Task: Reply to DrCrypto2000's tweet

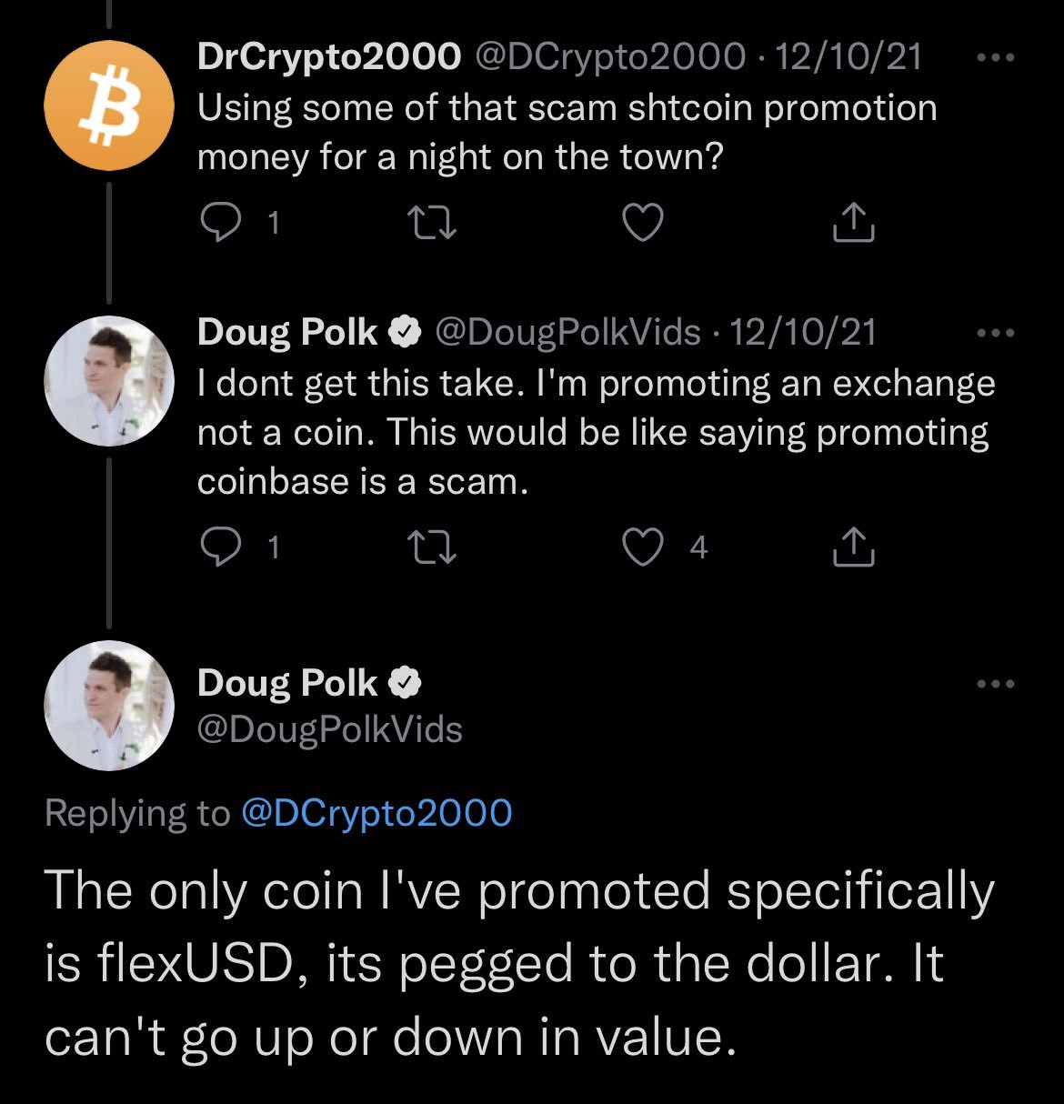Action: 218,222
